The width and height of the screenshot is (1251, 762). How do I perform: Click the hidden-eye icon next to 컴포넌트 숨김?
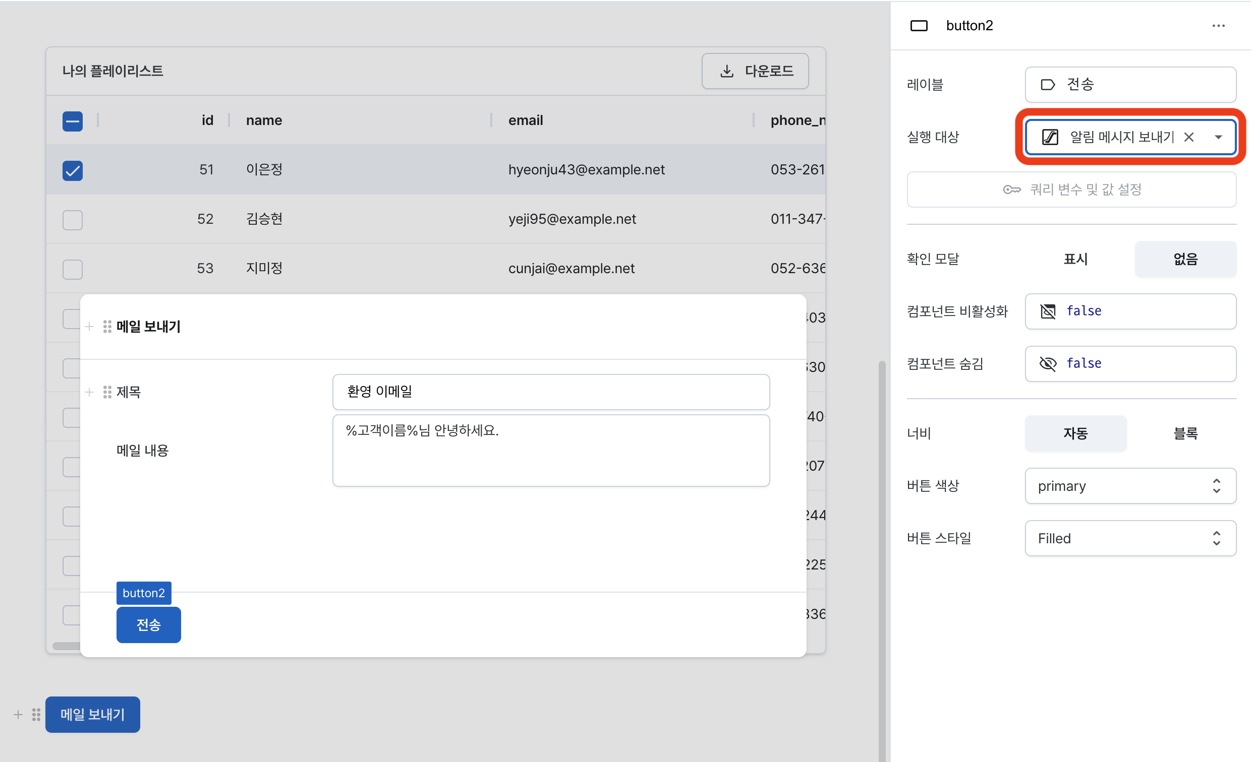tap(1048, 363)
